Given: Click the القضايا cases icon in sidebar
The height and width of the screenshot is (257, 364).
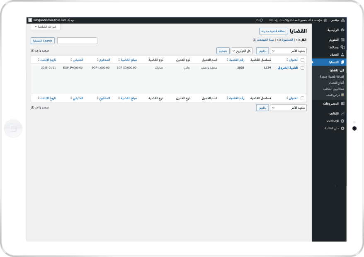Looking at the screenshot, I should (342, 62).
